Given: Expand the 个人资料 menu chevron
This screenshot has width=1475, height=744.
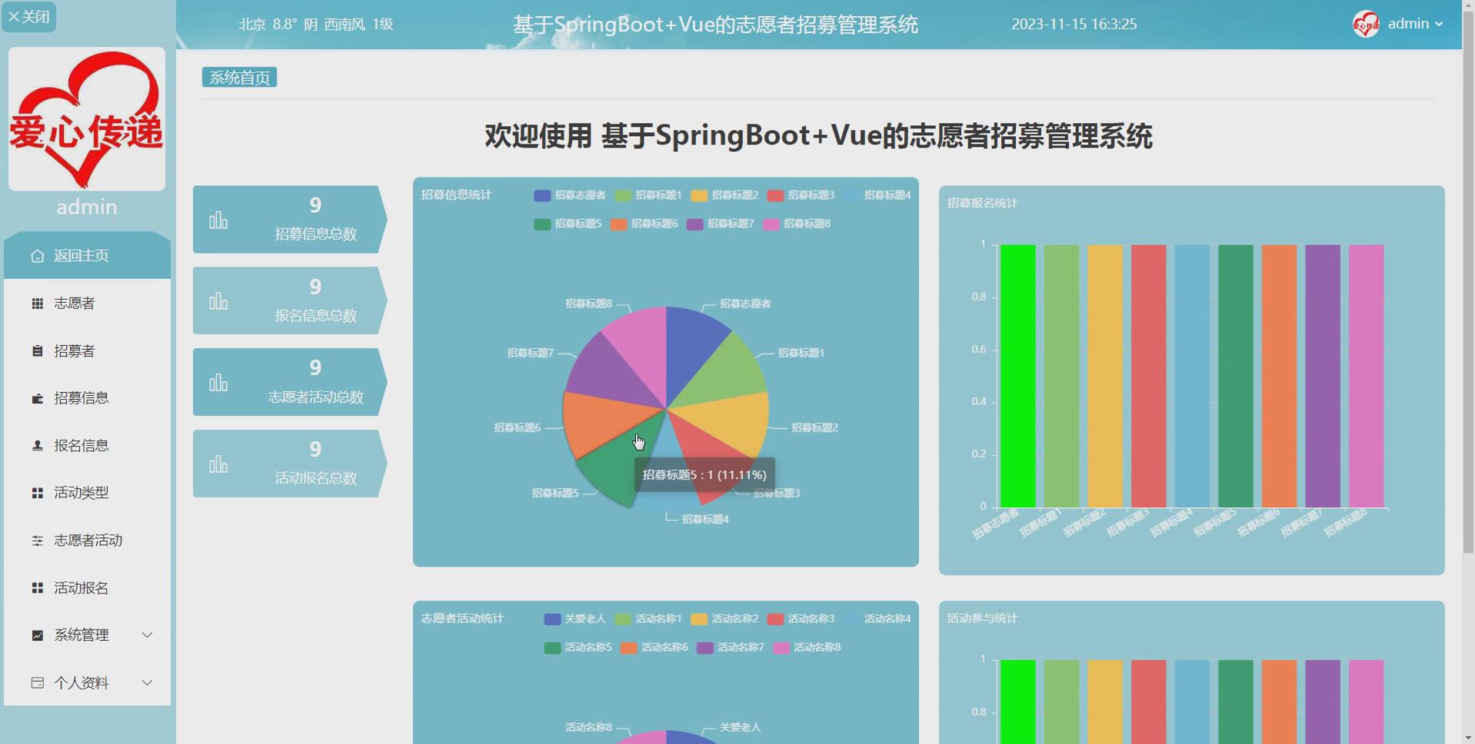Looking at the screenshot, I should pyautogui.click(x=148, y=683).
